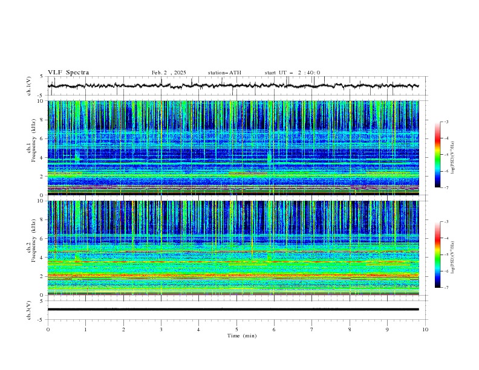
Task: Click time axis tick label "8"
Action: (x=350, y=329)
